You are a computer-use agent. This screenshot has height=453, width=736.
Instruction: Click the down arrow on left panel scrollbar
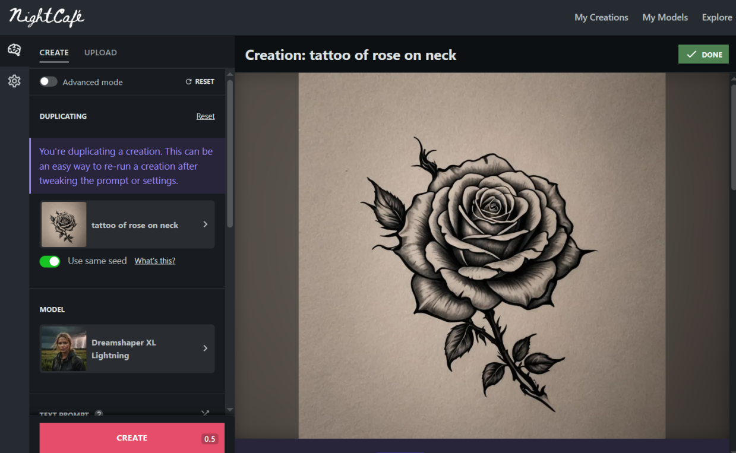(x=230, y=410)
